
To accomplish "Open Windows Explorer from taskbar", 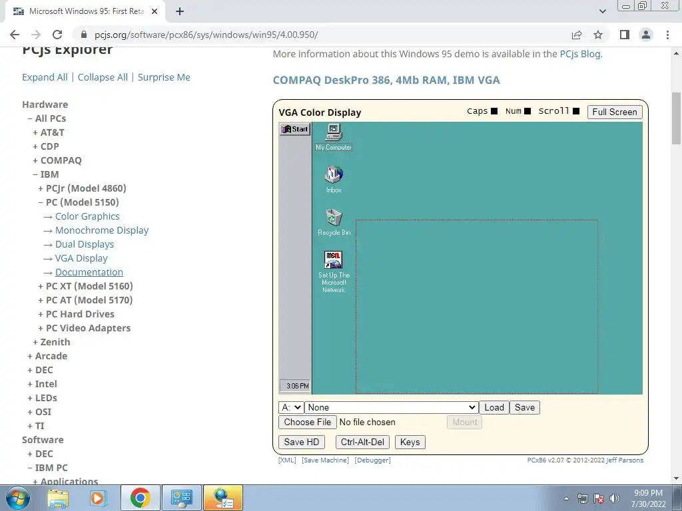I will point(58,498).
